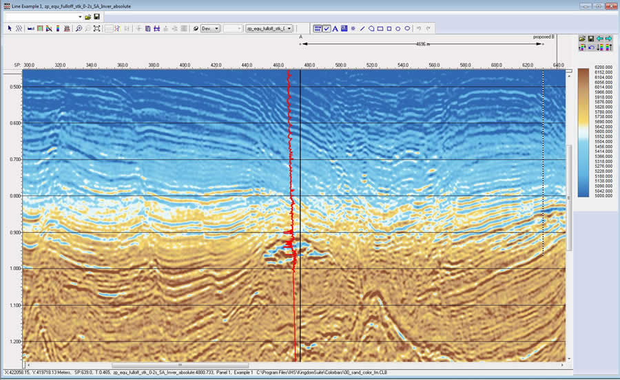This screenshot has width=620, height=380.
Task: Click the colorbar file path in status bar
Action: click(x=322, y=372)
